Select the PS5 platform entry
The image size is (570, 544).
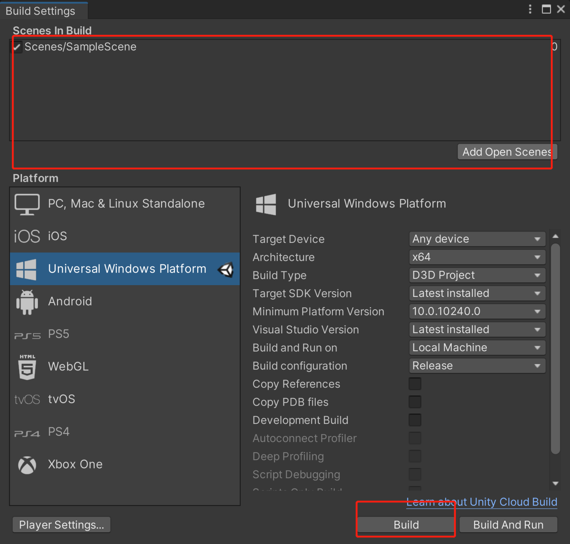pyautogui.click(x=125, y=334)
